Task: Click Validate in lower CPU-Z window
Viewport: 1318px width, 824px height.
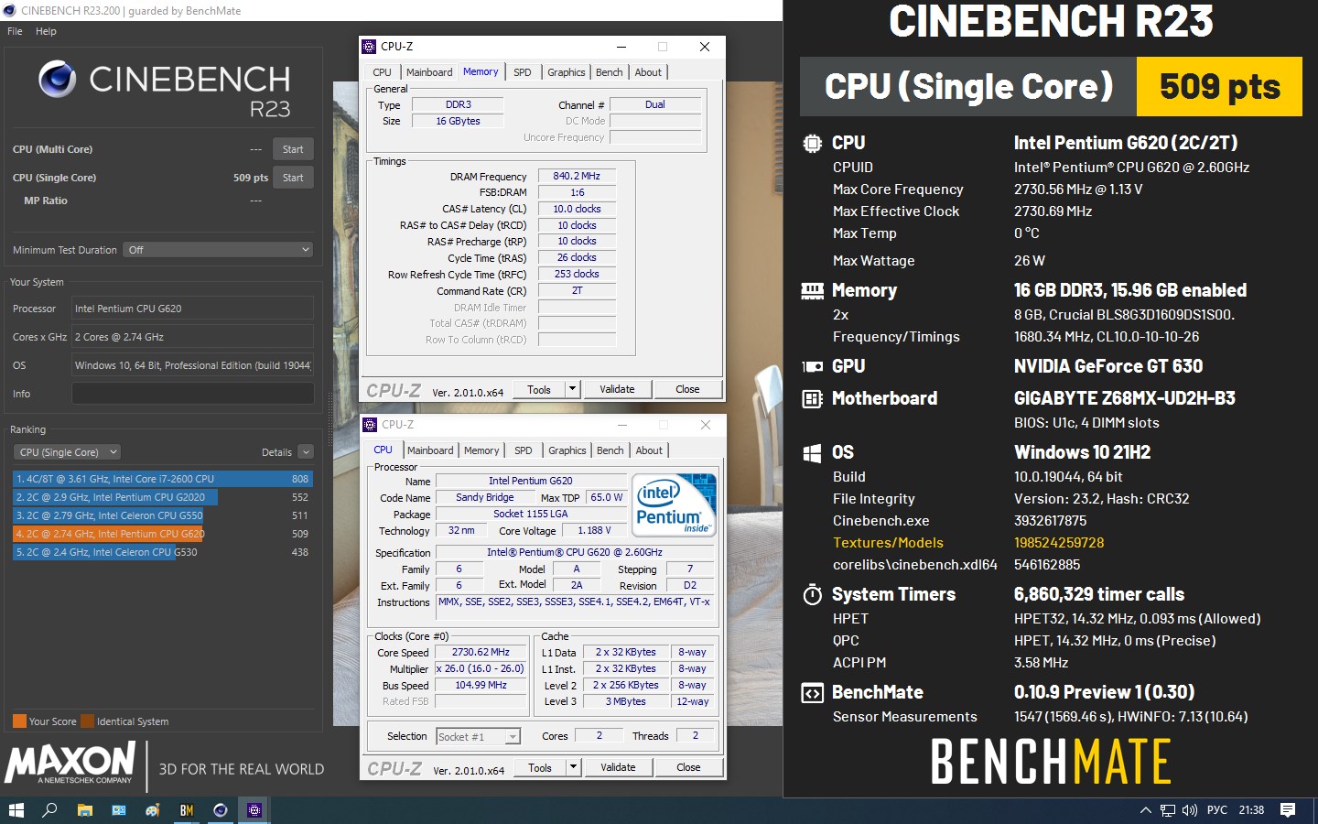Action: [618, 767]
